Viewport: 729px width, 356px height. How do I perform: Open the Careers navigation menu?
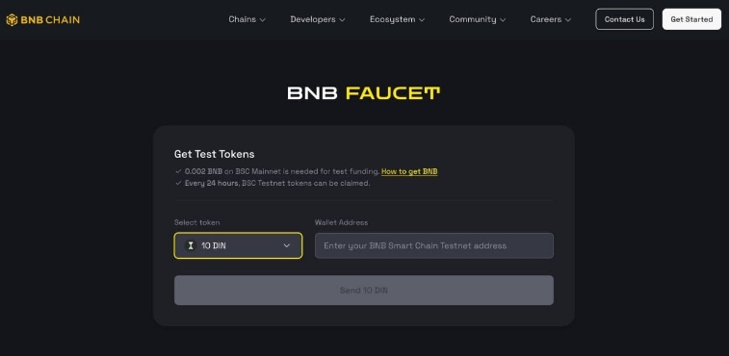click(551, 19)
